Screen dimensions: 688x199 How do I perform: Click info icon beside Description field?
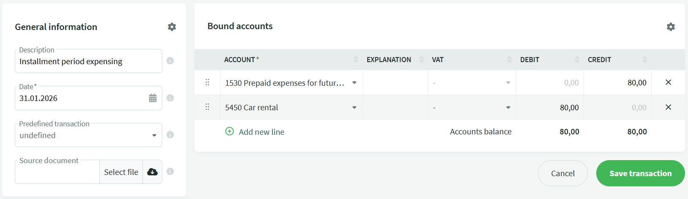tap(170, 61)
